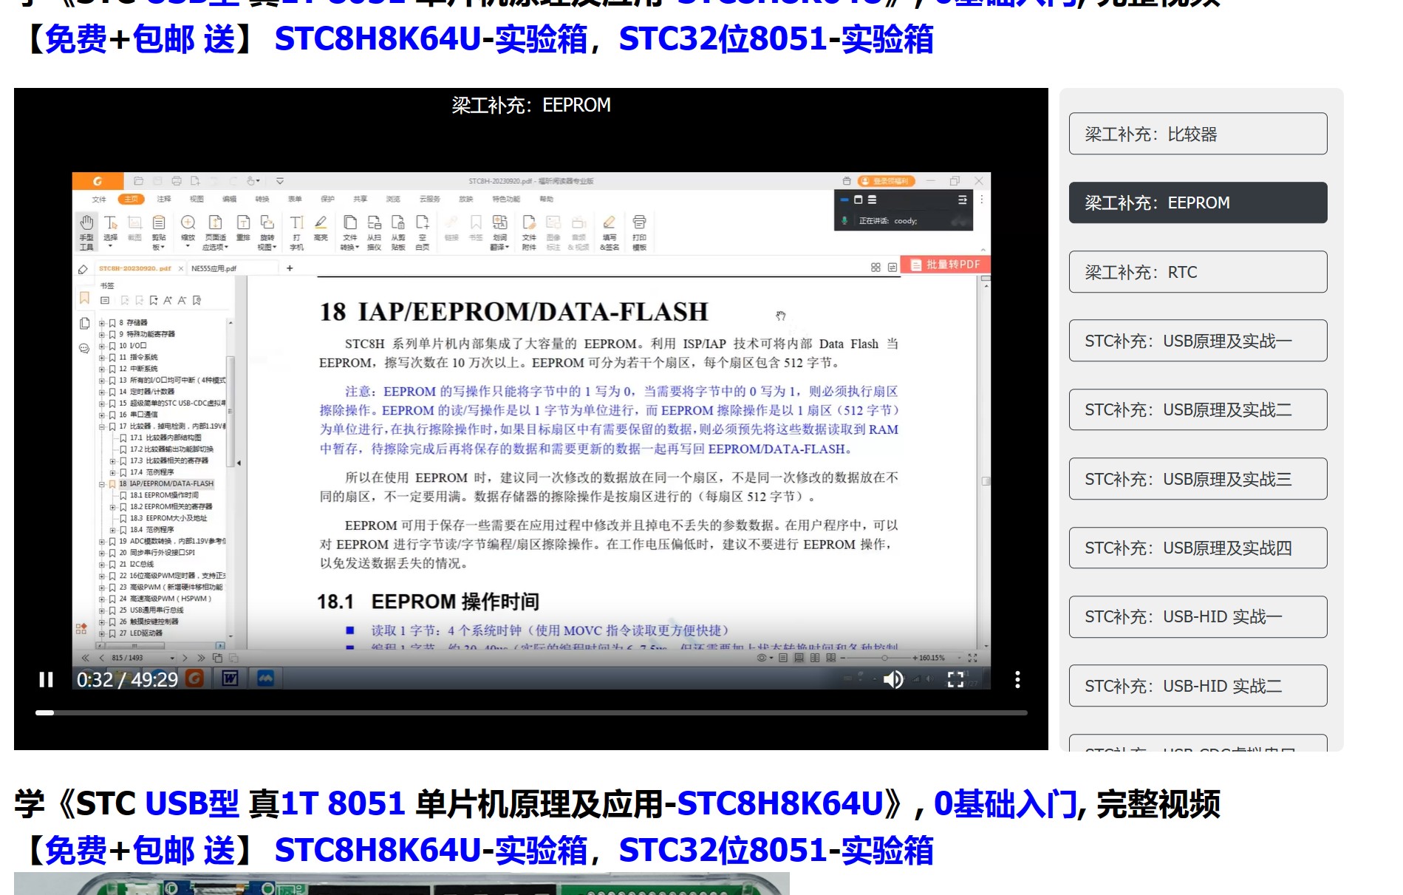
Task: Click the open-folder icon in the PDF title bar
Action: pyautogui.click(x=138, y=180)
